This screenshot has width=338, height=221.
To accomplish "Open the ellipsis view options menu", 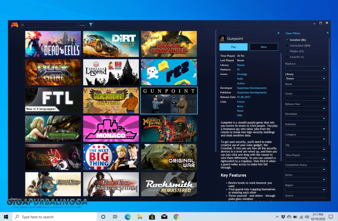I will point(82,24).
